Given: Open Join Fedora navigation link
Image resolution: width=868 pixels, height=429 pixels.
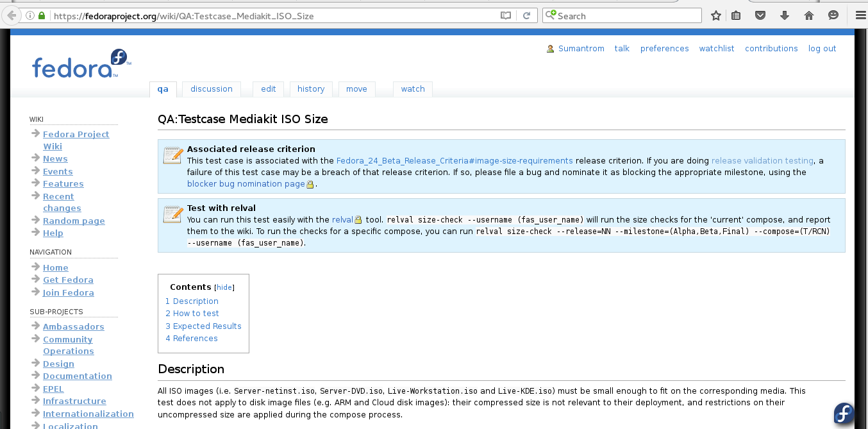Looking at the screenshot, I should point(69,293).
